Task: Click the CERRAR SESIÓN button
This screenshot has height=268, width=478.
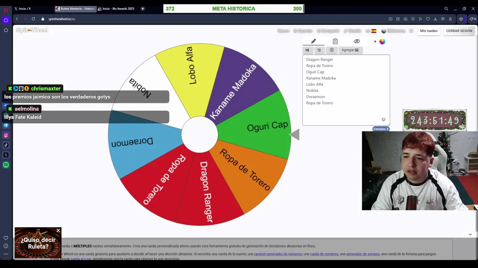Action: click(459, 31)
